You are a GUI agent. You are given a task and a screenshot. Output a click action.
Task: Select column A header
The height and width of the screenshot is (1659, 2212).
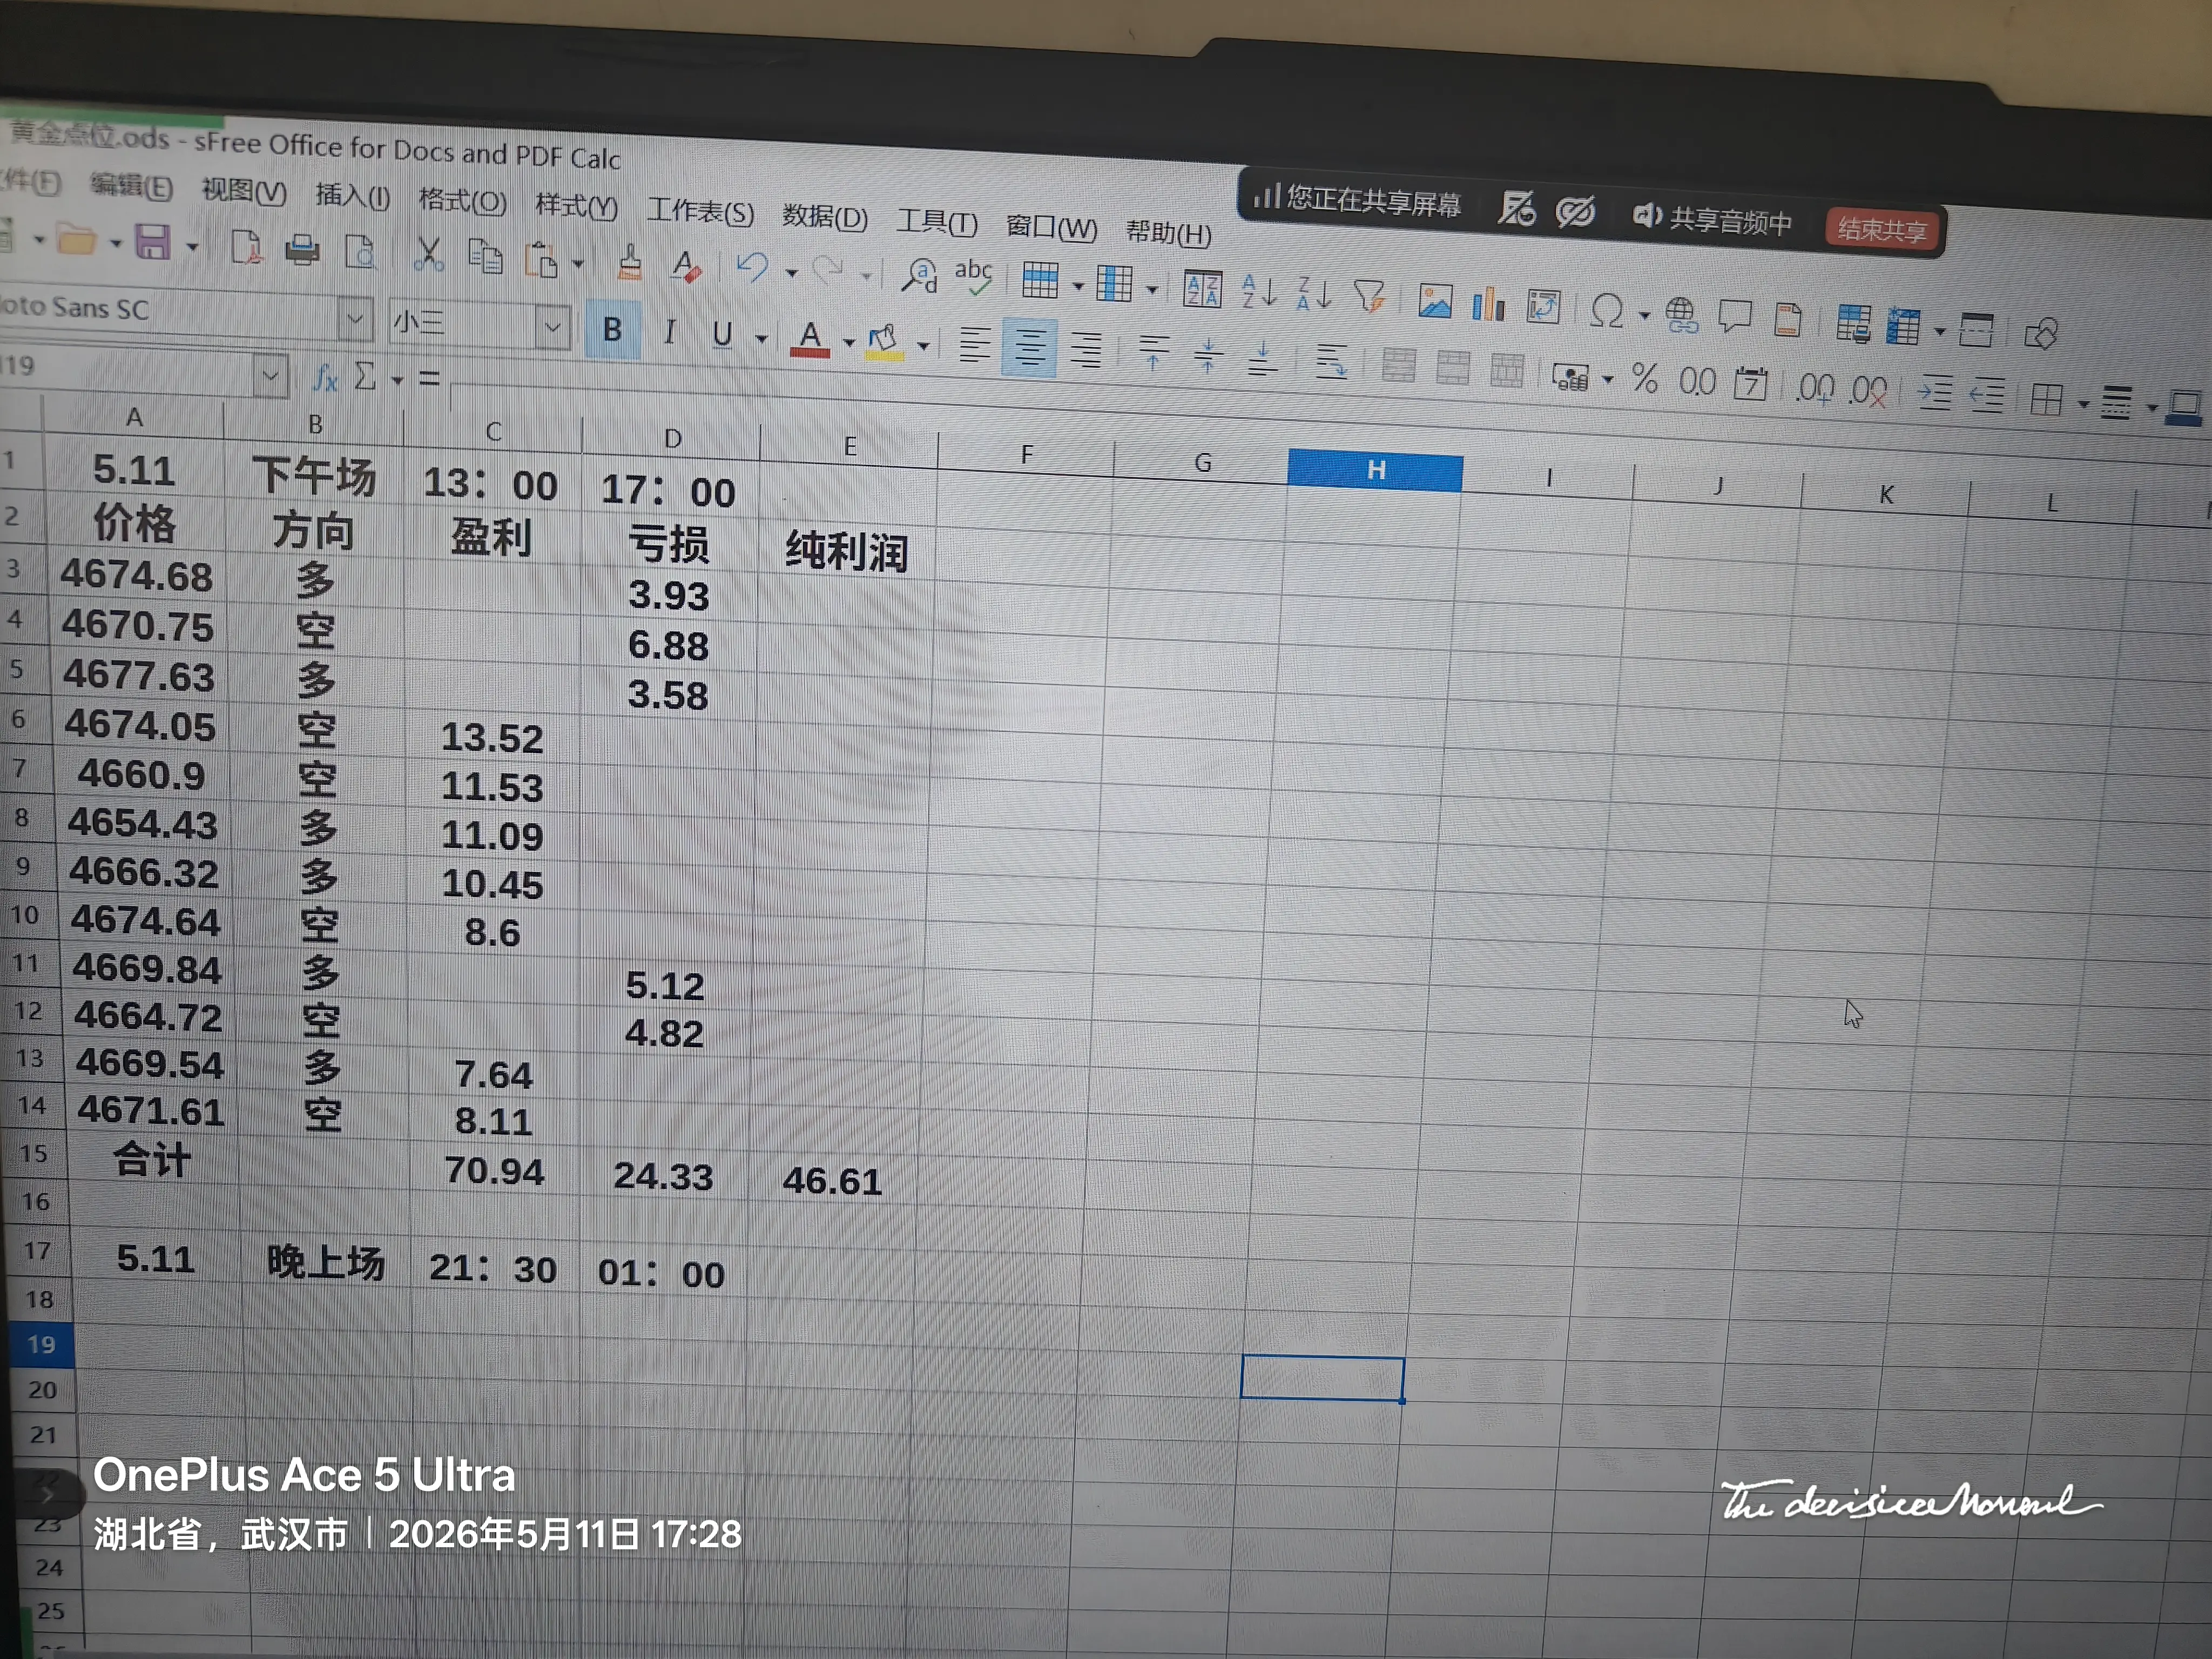coord(134,416)
